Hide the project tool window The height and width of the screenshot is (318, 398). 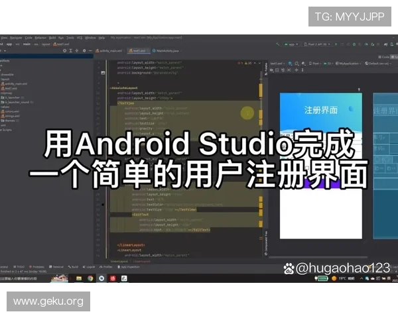90,51
